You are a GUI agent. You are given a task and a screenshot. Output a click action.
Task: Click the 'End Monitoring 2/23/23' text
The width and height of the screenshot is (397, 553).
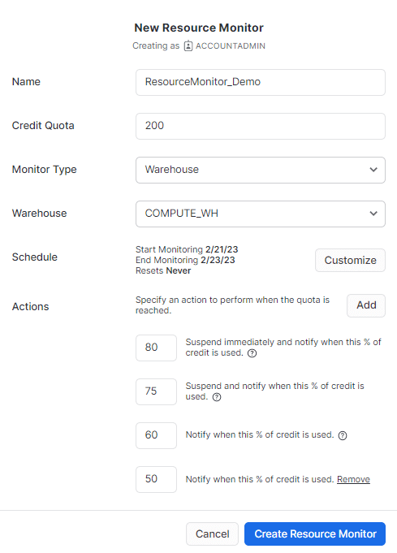tap(185, 260)
